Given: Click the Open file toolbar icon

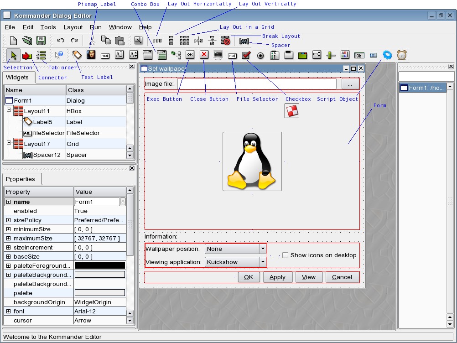Looking at the screenshot, I should pyautogui.click(x=27, y=41).
